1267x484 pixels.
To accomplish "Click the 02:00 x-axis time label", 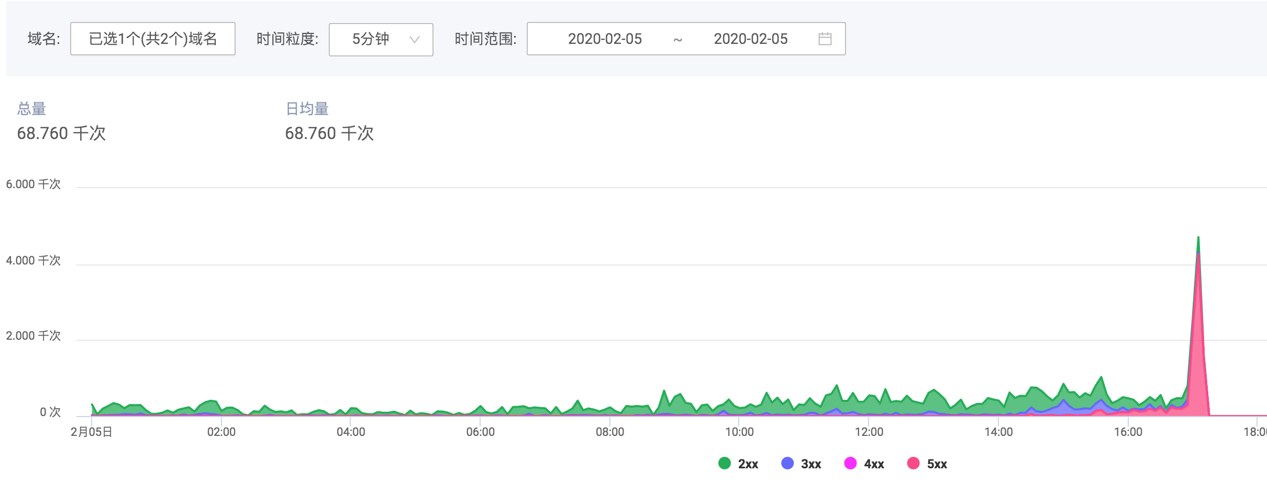I will point(221,432).
